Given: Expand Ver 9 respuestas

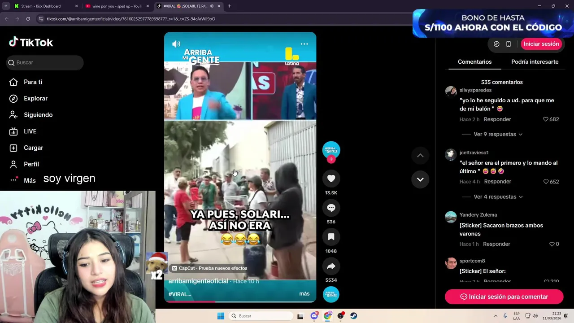Looking at the screenshot, I should 498,134.
